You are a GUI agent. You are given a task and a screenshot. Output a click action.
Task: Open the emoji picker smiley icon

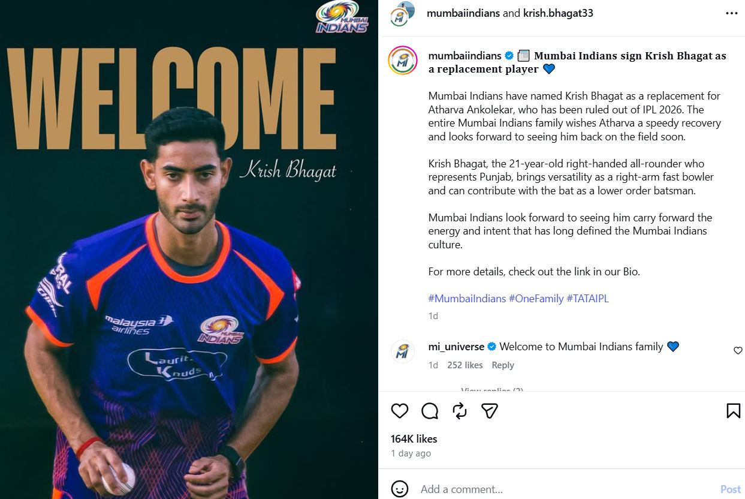coord(400,489)
